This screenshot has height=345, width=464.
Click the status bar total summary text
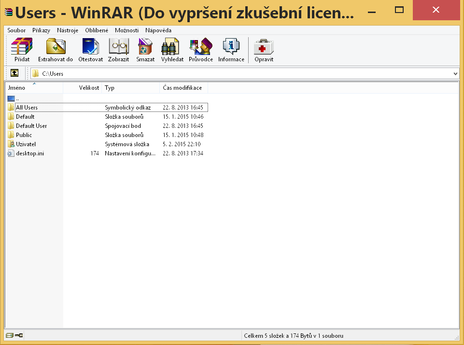294,335
